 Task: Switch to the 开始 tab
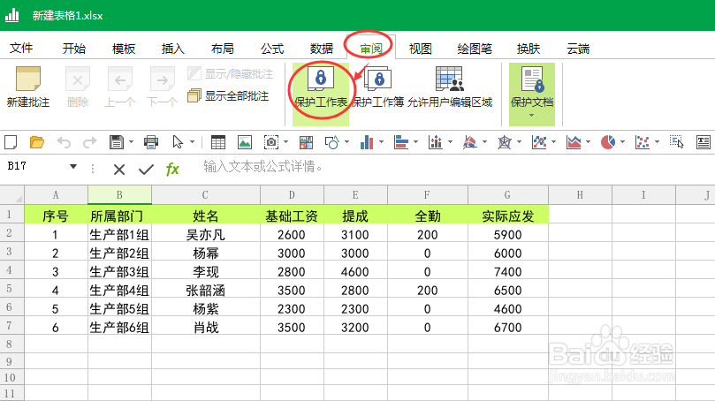(74, 49)
